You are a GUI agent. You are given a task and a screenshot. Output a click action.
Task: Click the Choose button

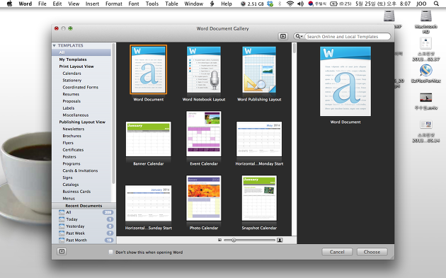pos(372,252)
